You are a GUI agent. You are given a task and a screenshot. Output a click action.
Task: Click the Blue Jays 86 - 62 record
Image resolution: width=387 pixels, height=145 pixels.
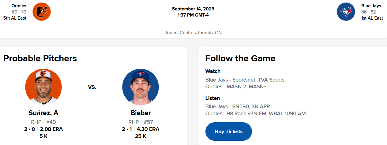[368, 12]
